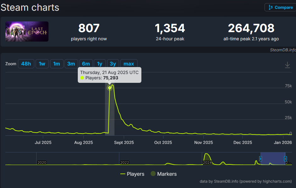
Task: Choose the 3m zoom range
Action: tap(71, 64)
